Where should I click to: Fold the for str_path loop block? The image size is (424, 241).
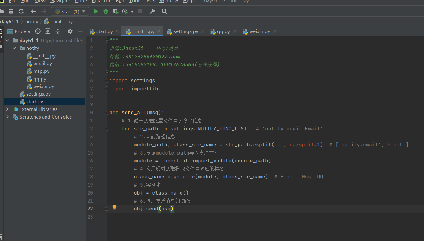pos(107,129)
